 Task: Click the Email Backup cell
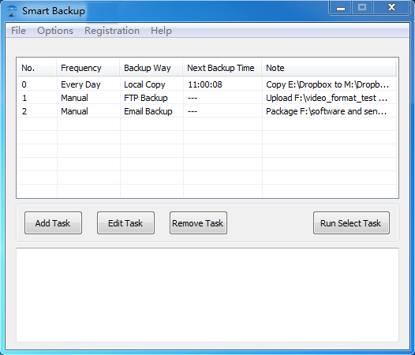(148, 111)
